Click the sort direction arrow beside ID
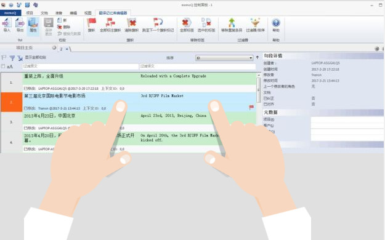The image size is (385, 240). pos(257,57)
